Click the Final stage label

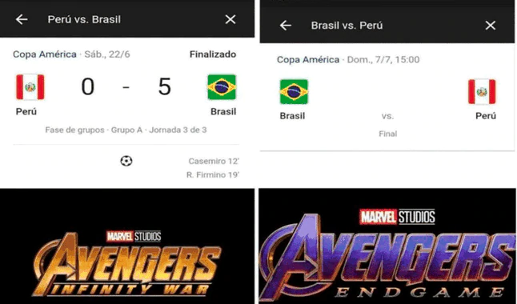[x=387, y=134]
